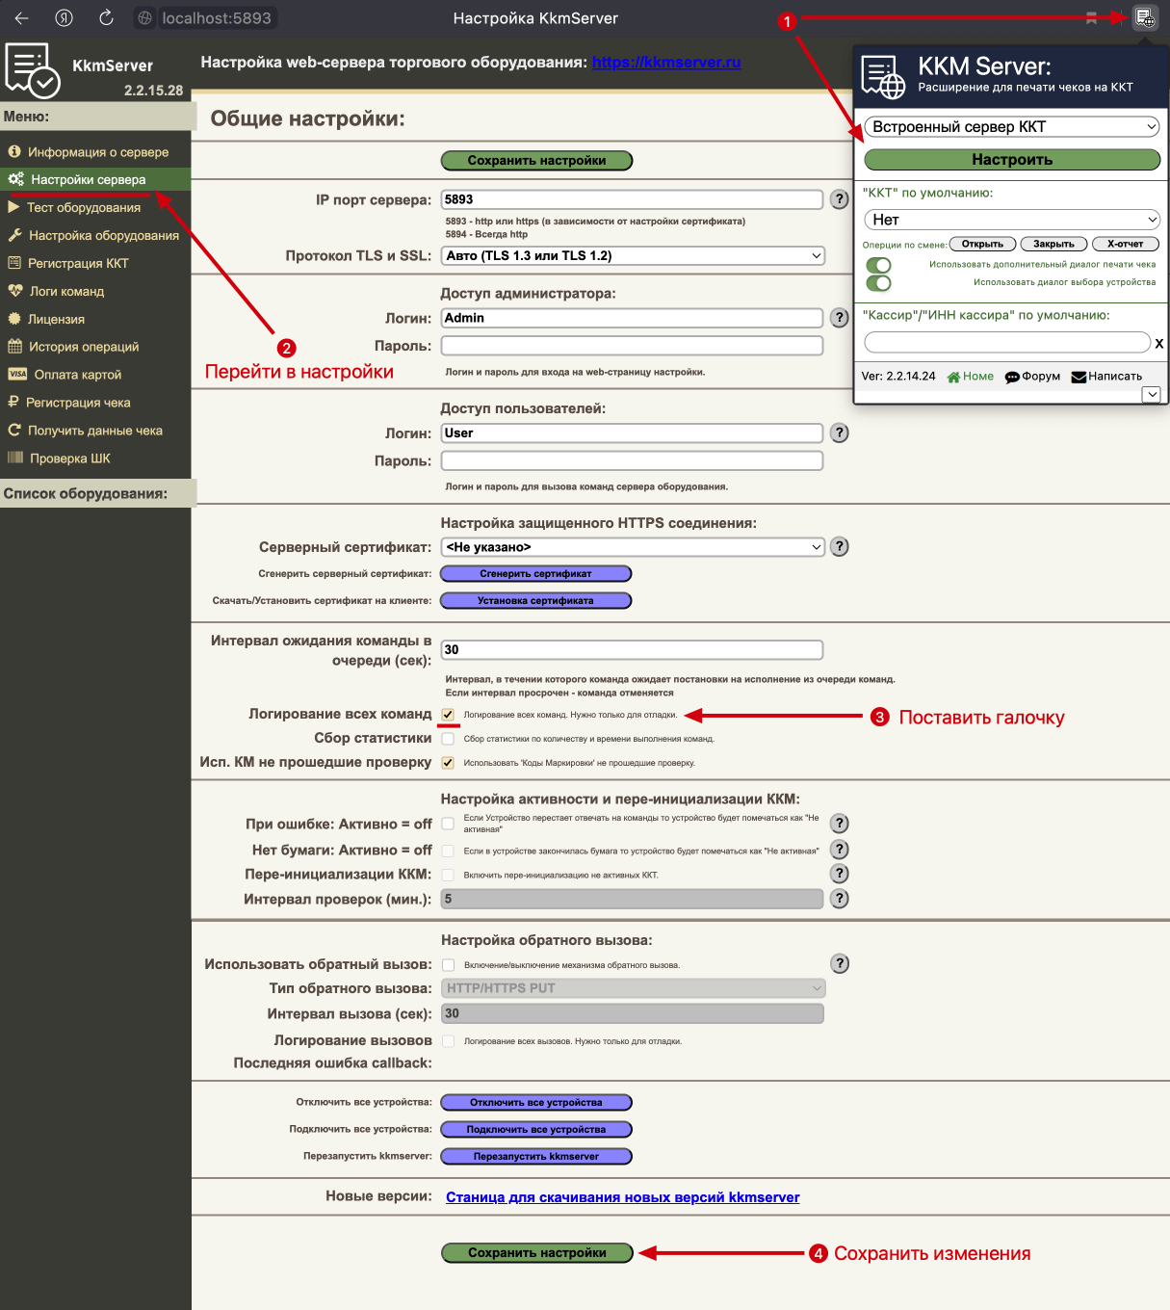Click the VISA icon for Оплата картой

[17, 375]
